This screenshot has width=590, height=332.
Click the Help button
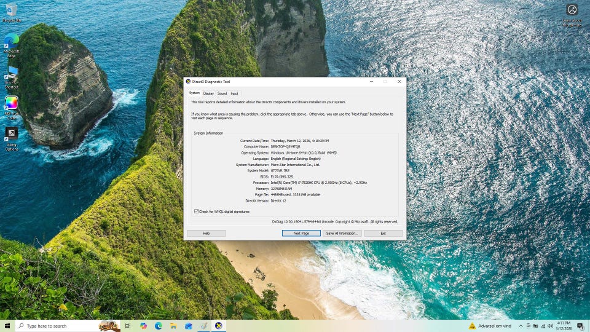click(x=206, y=234)
